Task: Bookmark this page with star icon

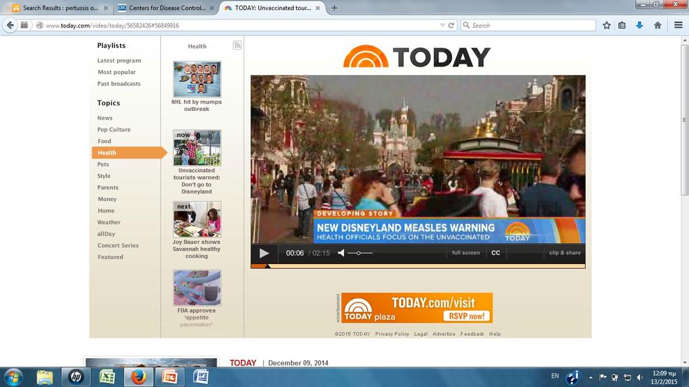Action: click(x=606, y=26)
